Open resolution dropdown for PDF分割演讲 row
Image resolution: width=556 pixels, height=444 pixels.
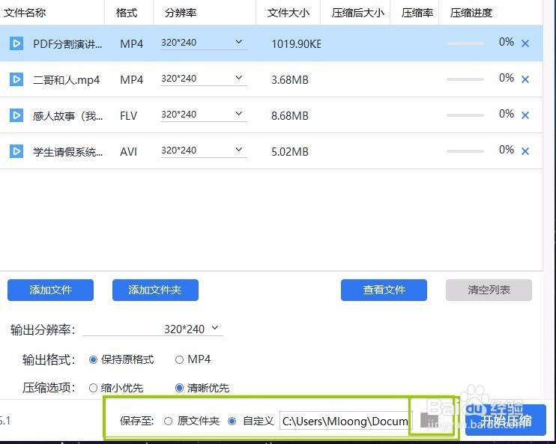204,43
